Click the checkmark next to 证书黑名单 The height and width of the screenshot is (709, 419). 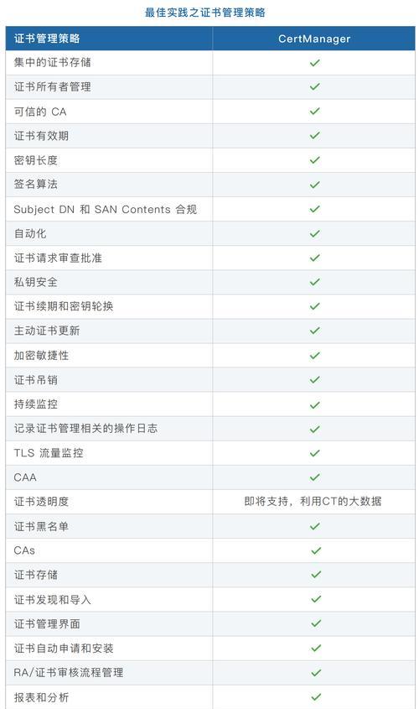tap(315, 526)
